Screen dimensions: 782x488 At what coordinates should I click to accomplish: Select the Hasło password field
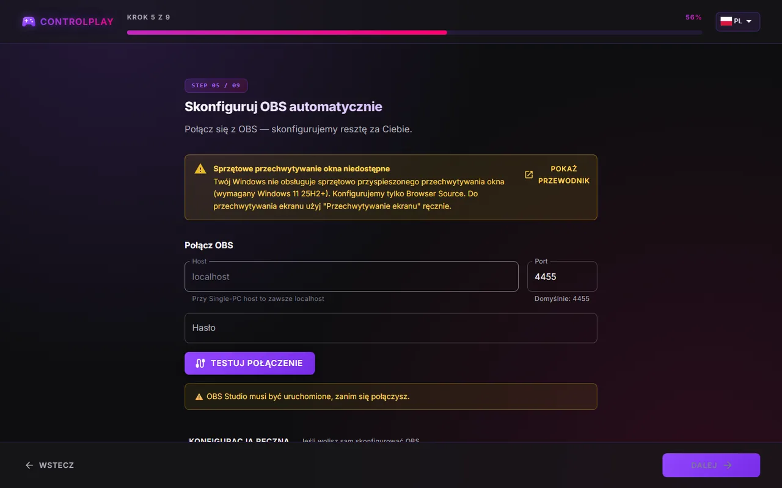tap(391, 328)
